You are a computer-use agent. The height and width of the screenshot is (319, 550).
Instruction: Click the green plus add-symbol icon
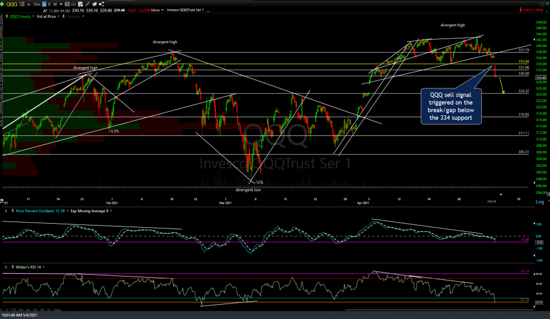(2, 4)
